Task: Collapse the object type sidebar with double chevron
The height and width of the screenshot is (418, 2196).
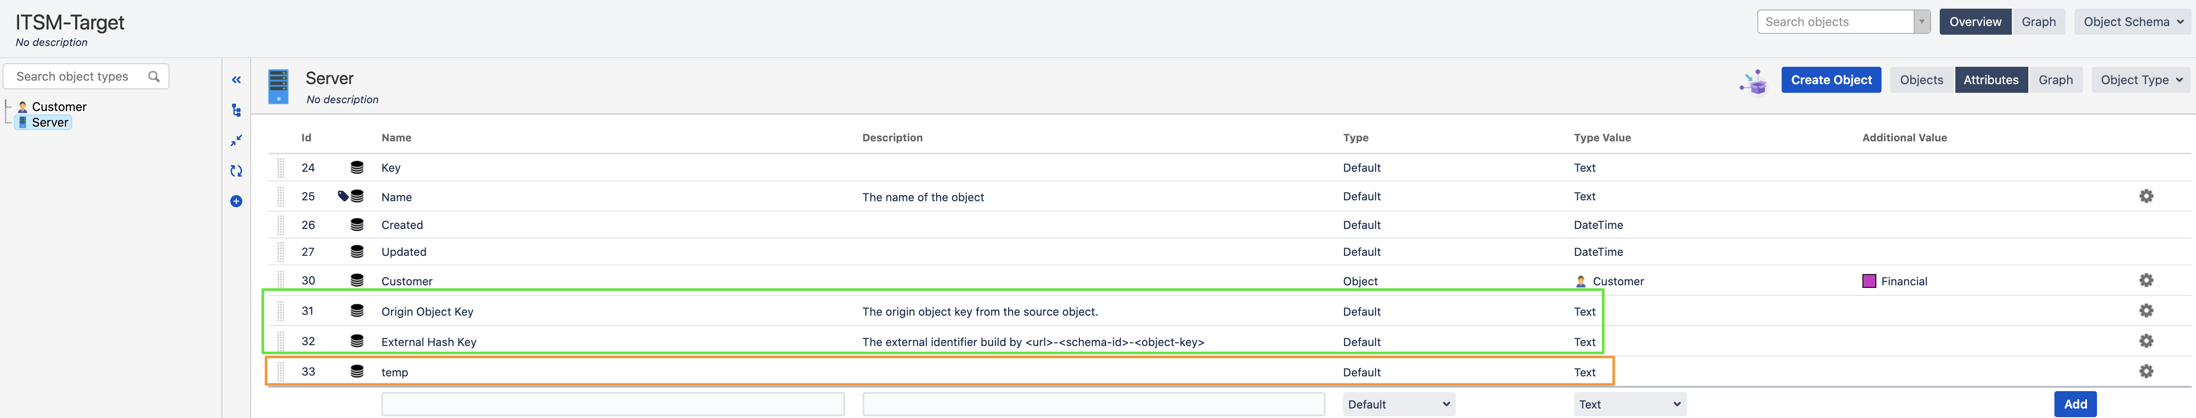Action: coord(236,80)
